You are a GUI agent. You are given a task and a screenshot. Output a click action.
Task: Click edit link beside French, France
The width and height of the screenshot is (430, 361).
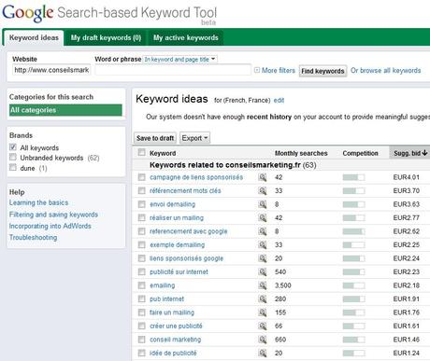coord(279,100)
